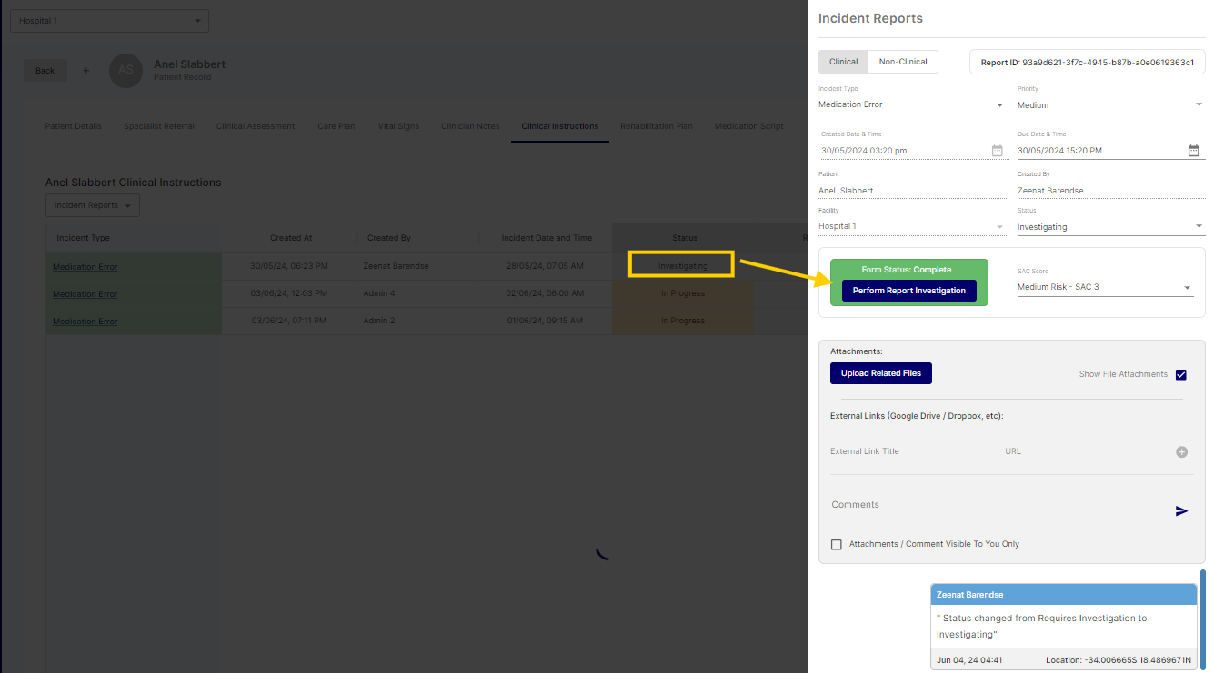This screenshot has height=673, width=1214.
Task: Switch to the Care Plan tab
Action: (336, 126)
